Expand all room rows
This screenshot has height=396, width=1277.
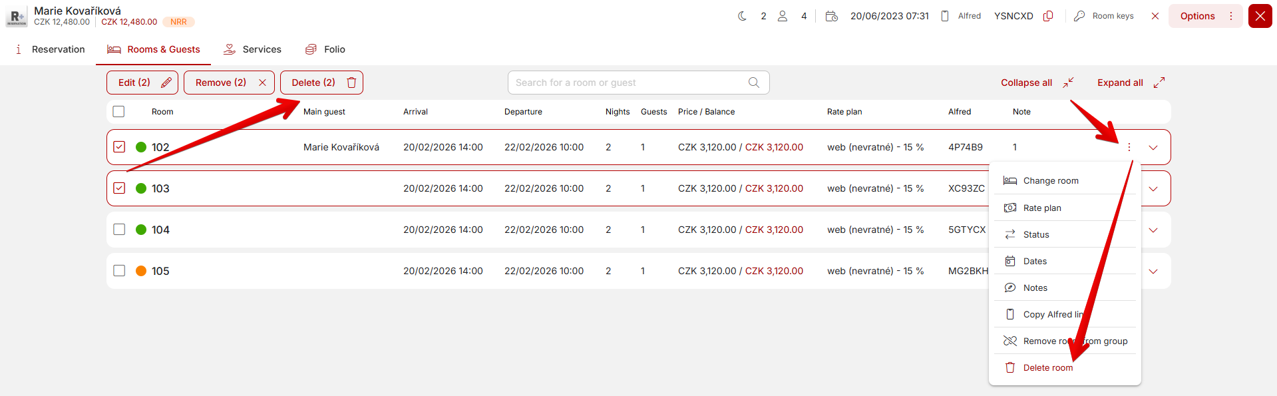click(x=1130, y=83)
